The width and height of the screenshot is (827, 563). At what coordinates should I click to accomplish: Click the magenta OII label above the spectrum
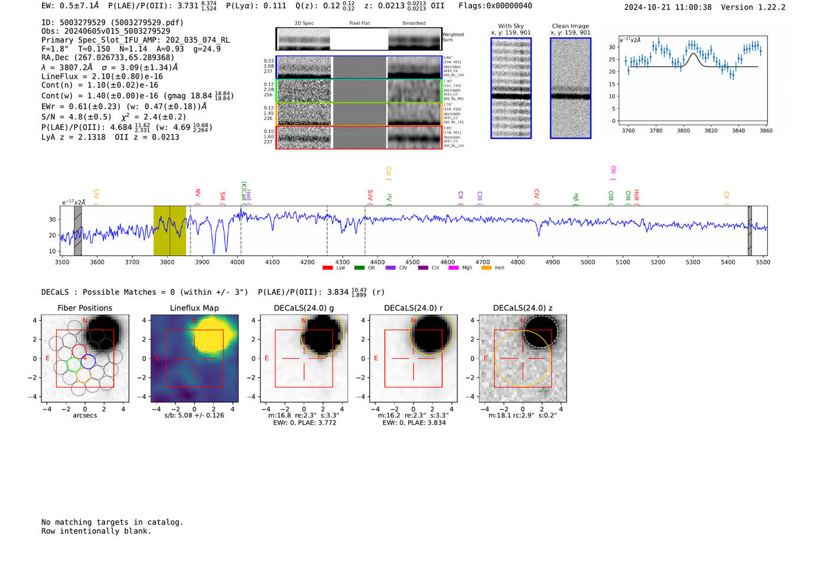(x=613, y=173)
